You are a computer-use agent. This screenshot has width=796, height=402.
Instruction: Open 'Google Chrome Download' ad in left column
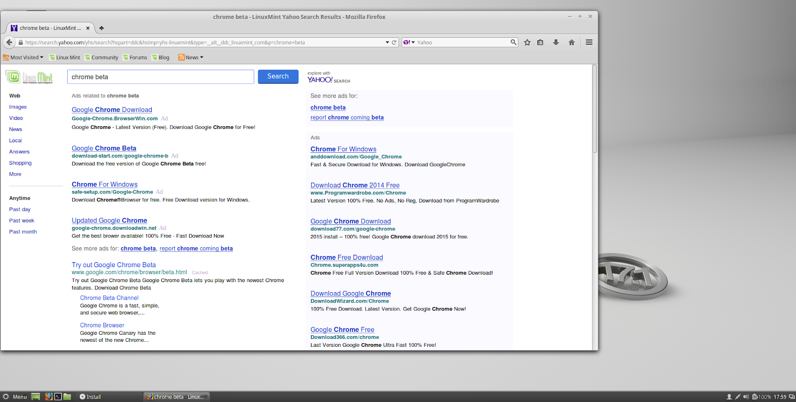[112, 110]
